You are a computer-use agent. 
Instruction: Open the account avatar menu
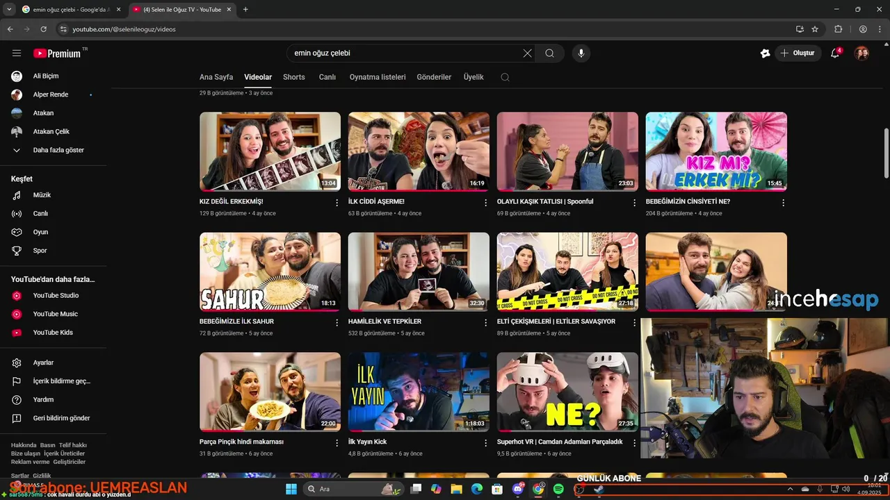(x=861, y=53)
